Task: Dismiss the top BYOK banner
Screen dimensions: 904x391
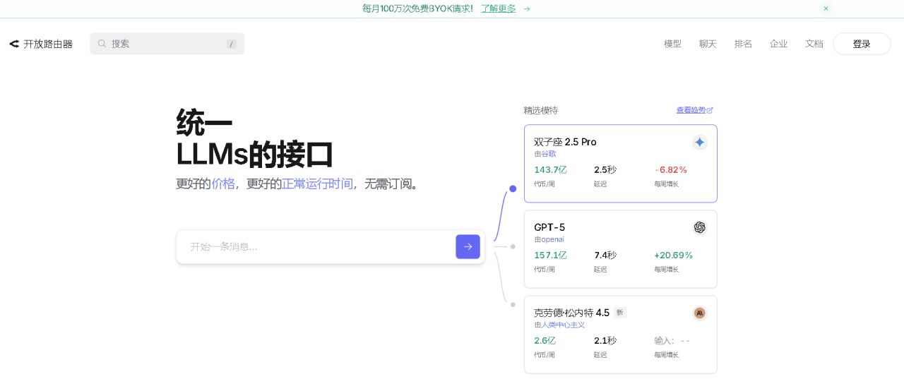Action: [x=826, y=8]
